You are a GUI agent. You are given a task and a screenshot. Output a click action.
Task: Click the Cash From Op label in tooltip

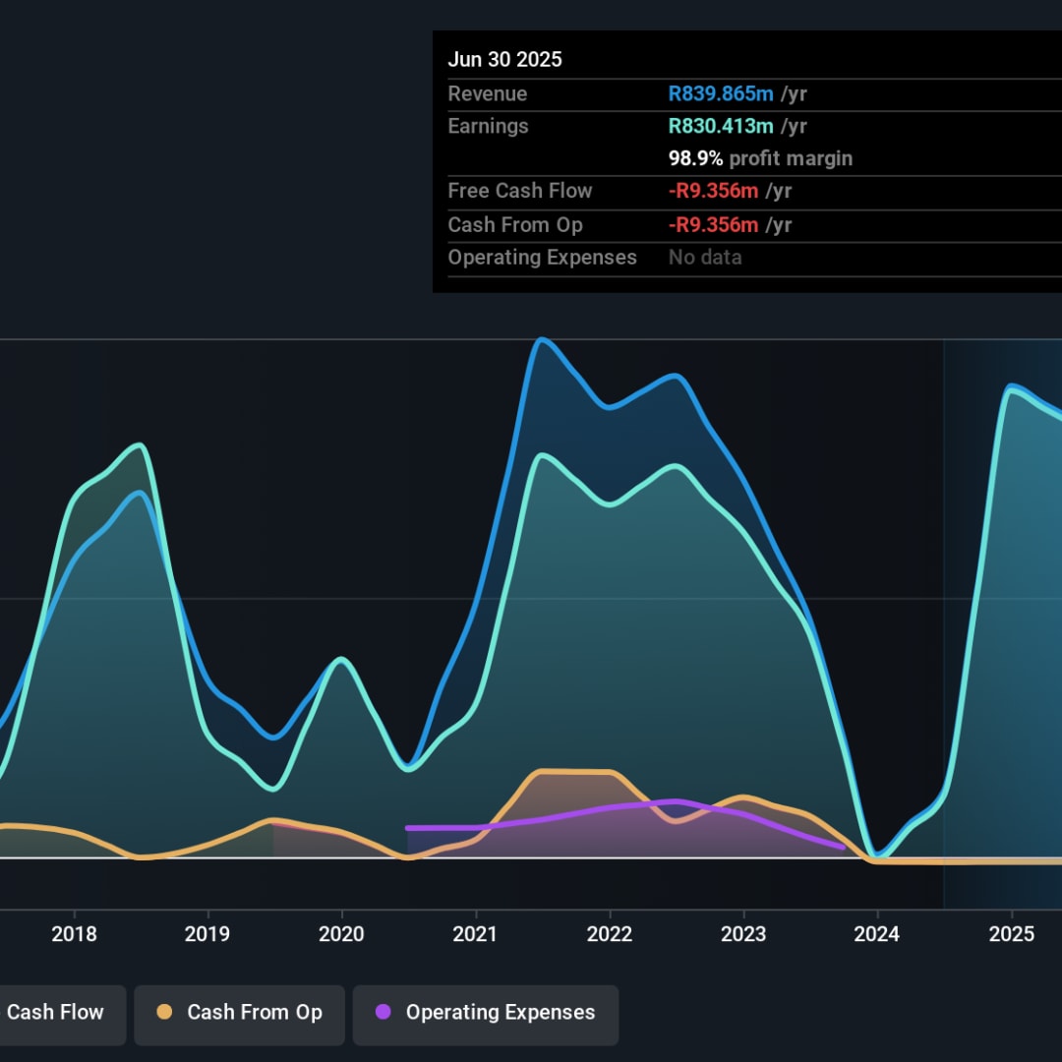click(x=515, y=225)
